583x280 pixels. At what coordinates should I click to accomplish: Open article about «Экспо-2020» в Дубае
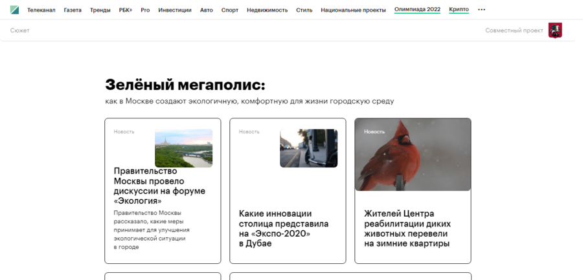284,228
